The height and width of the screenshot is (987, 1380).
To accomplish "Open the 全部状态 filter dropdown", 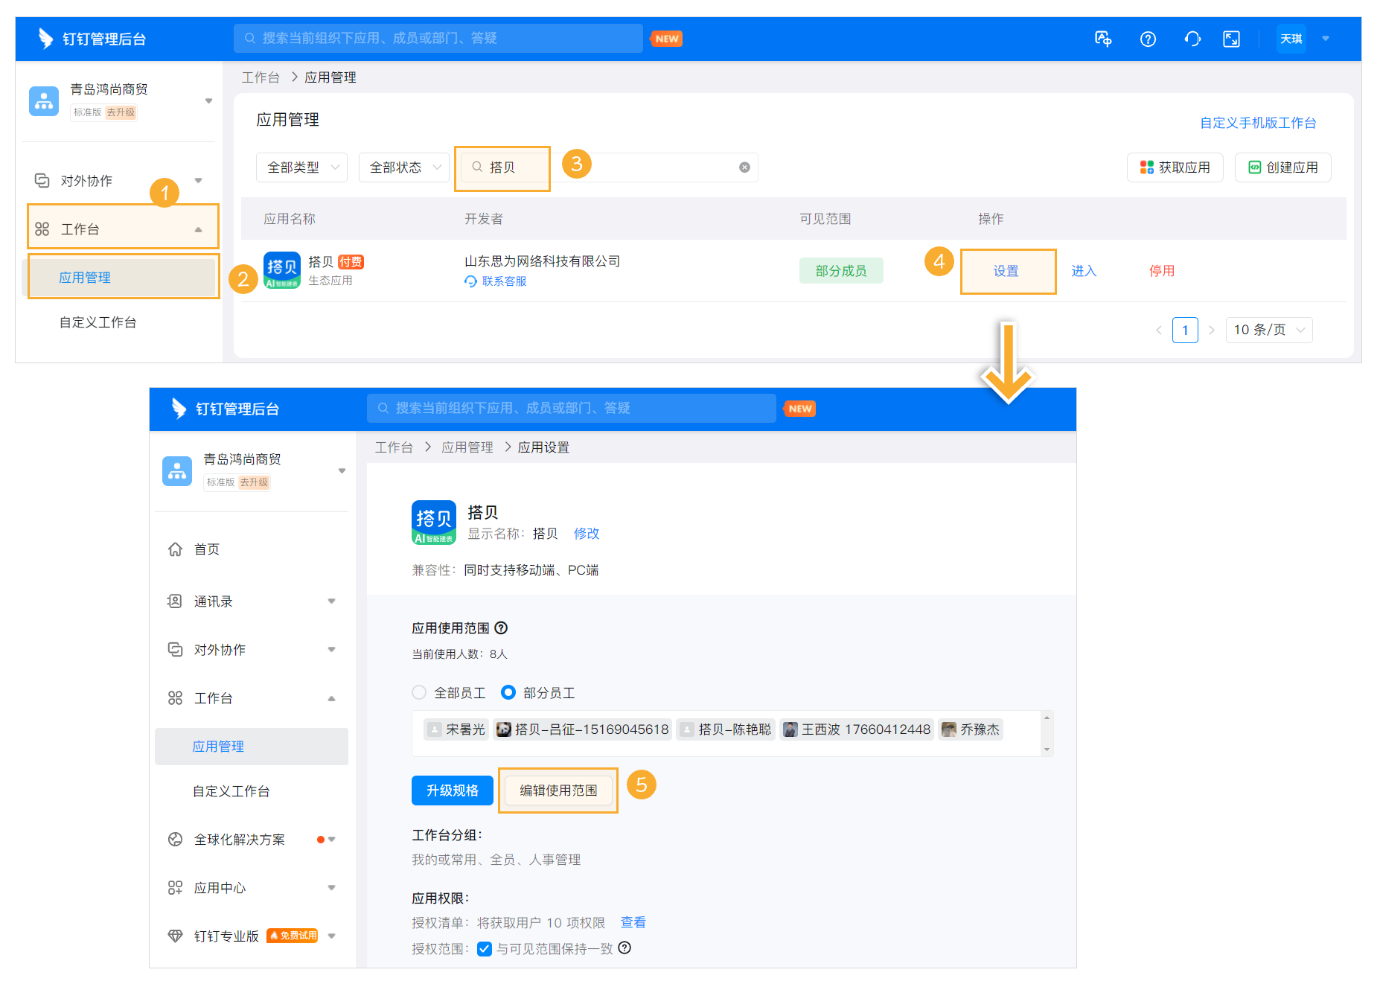I will [x=403, y=167].
